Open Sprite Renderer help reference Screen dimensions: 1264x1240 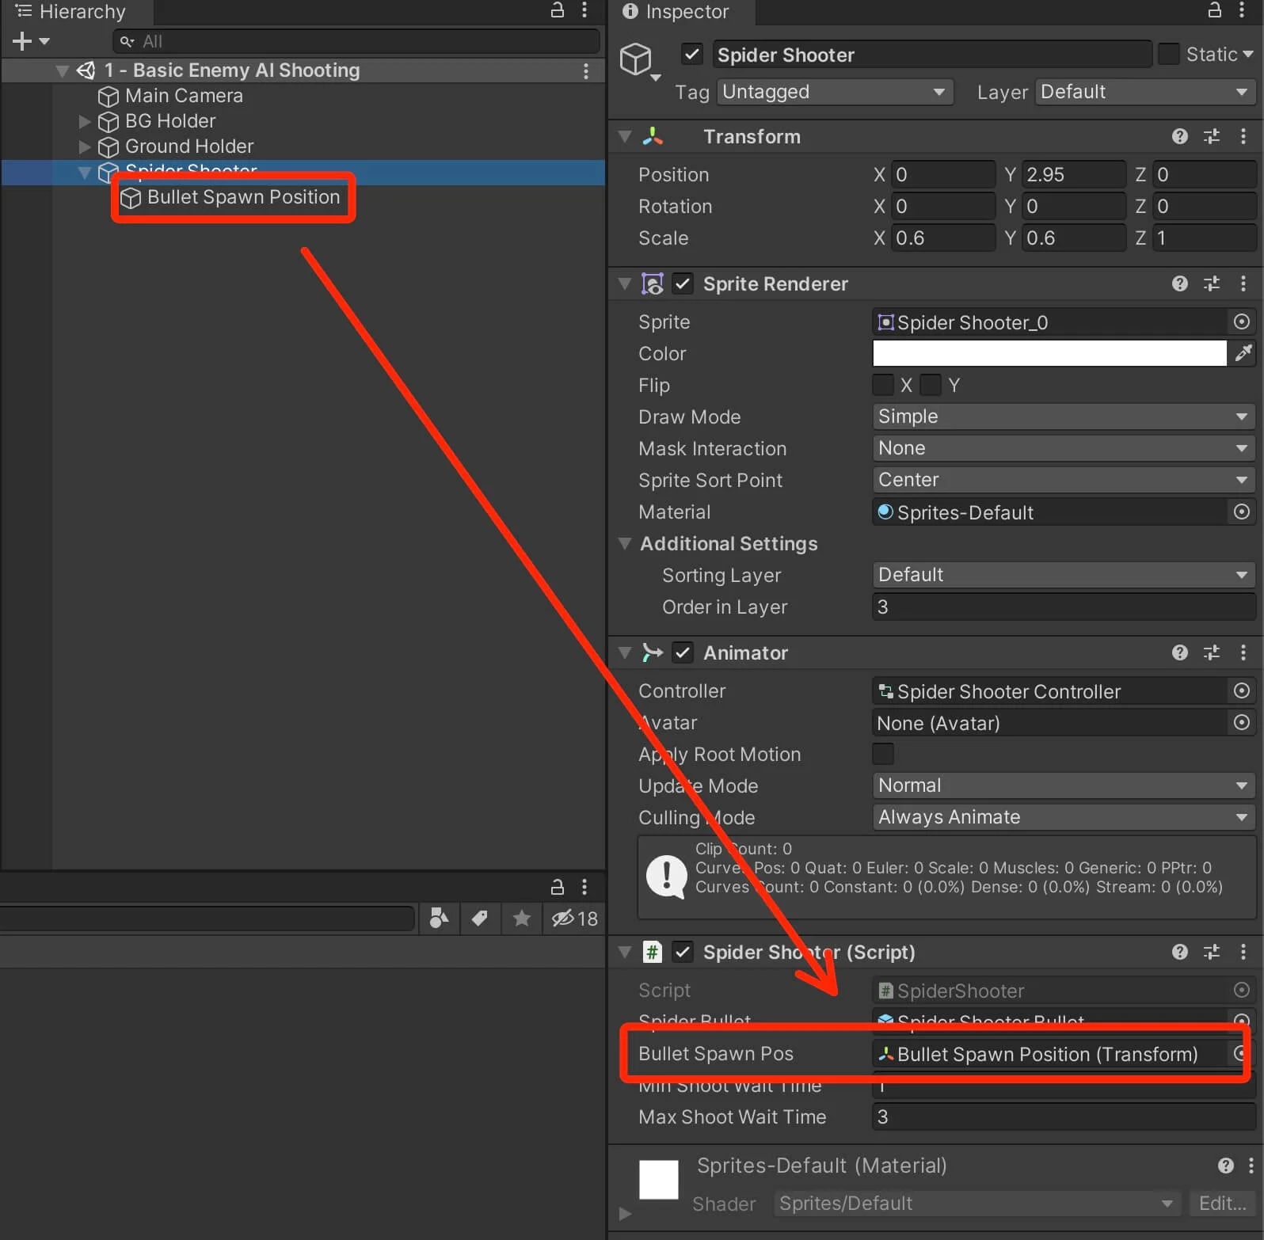click(x=1180, y=283)
